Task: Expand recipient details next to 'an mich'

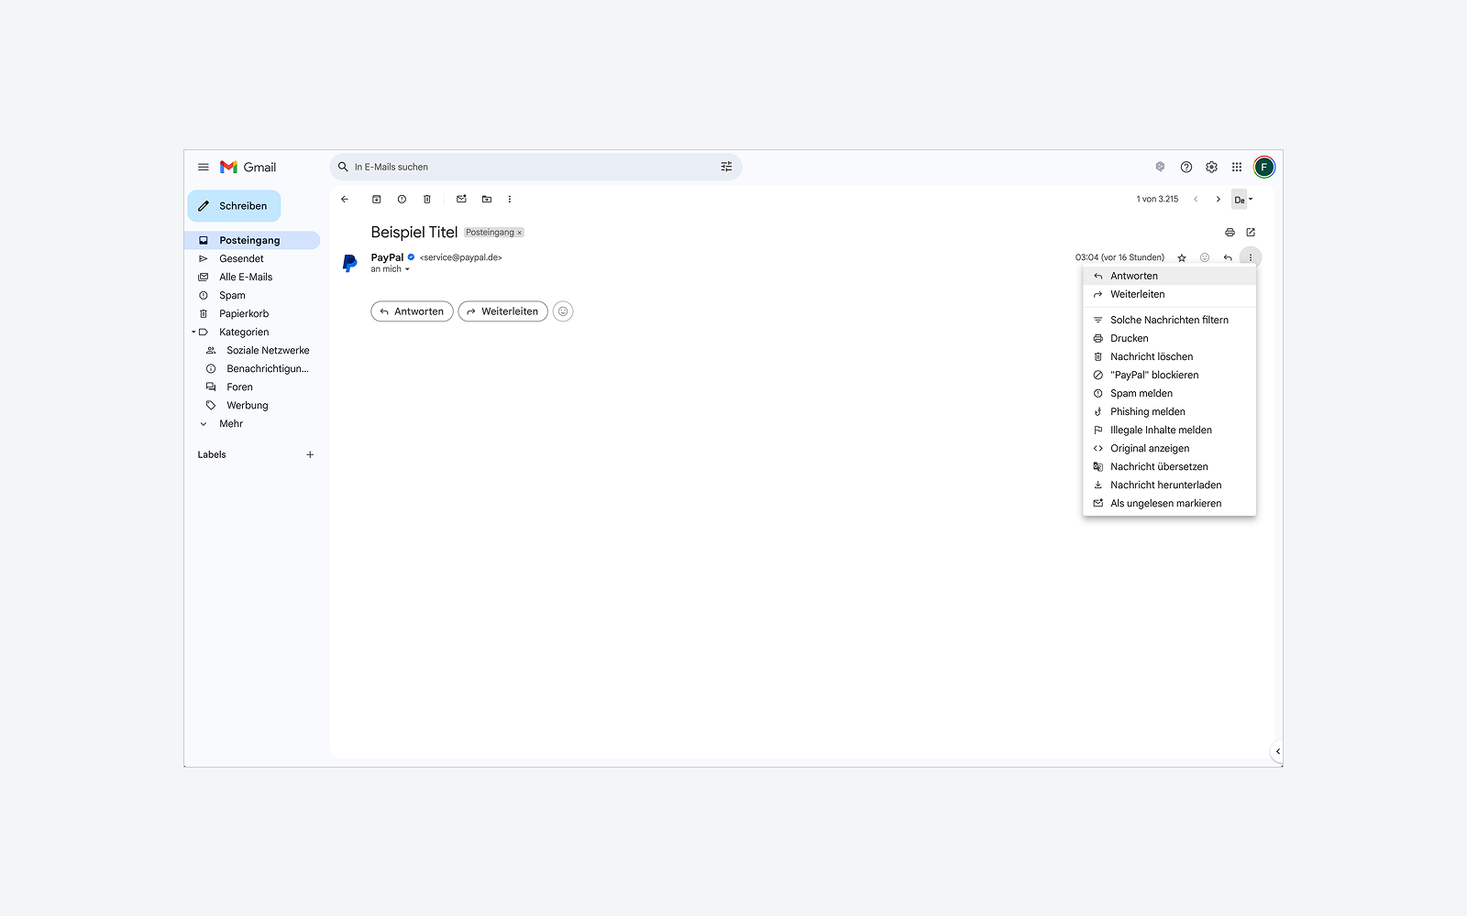Action: click(407, 269)
